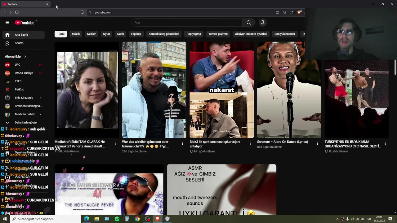Open the YouTube hamburger guide menu
The width and height of the screenshot is (397, 223).
(x=7, y=22)
